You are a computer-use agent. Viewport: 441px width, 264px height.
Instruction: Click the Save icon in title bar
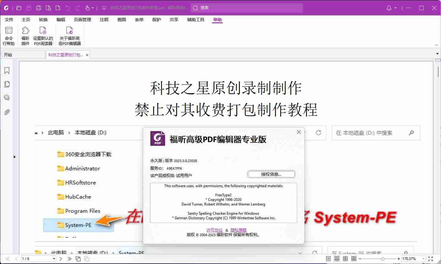(x=28, y=8)
